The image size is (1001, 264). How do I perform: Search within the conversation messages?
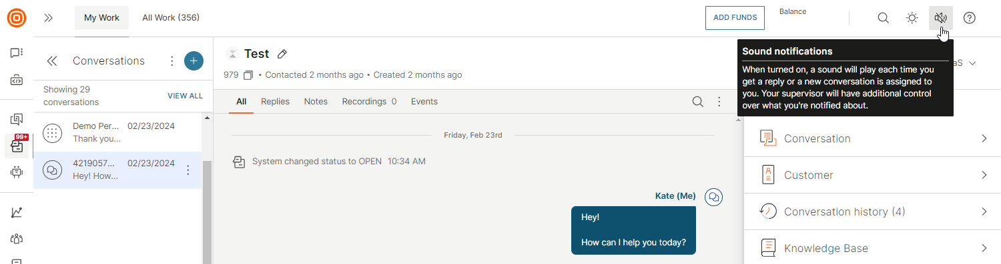click(697, 102)
